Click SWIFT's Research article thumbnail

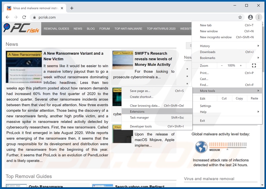click(x=123, y=60)
